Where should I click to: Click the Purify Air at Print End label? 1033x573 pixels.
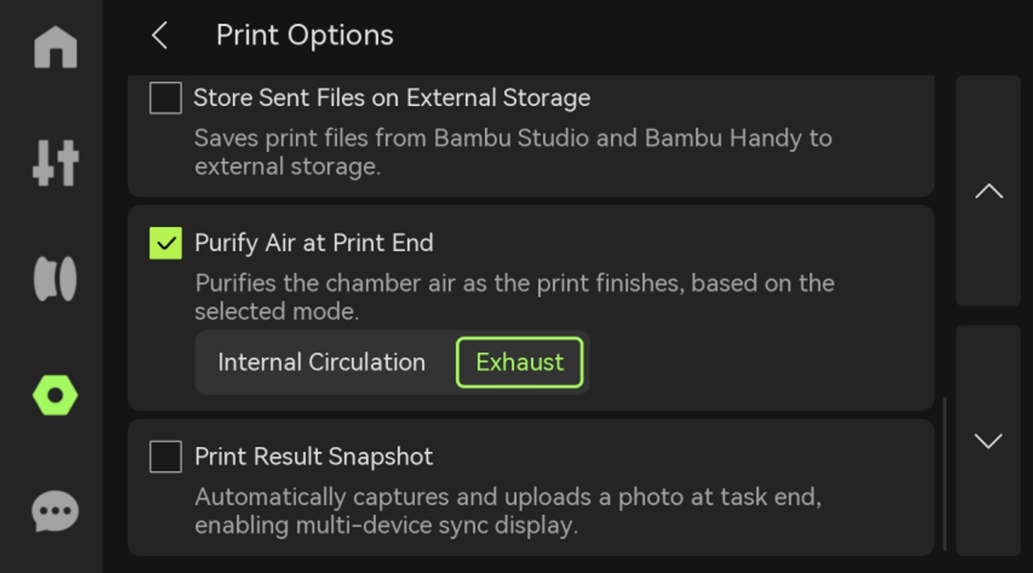[314, 243]
